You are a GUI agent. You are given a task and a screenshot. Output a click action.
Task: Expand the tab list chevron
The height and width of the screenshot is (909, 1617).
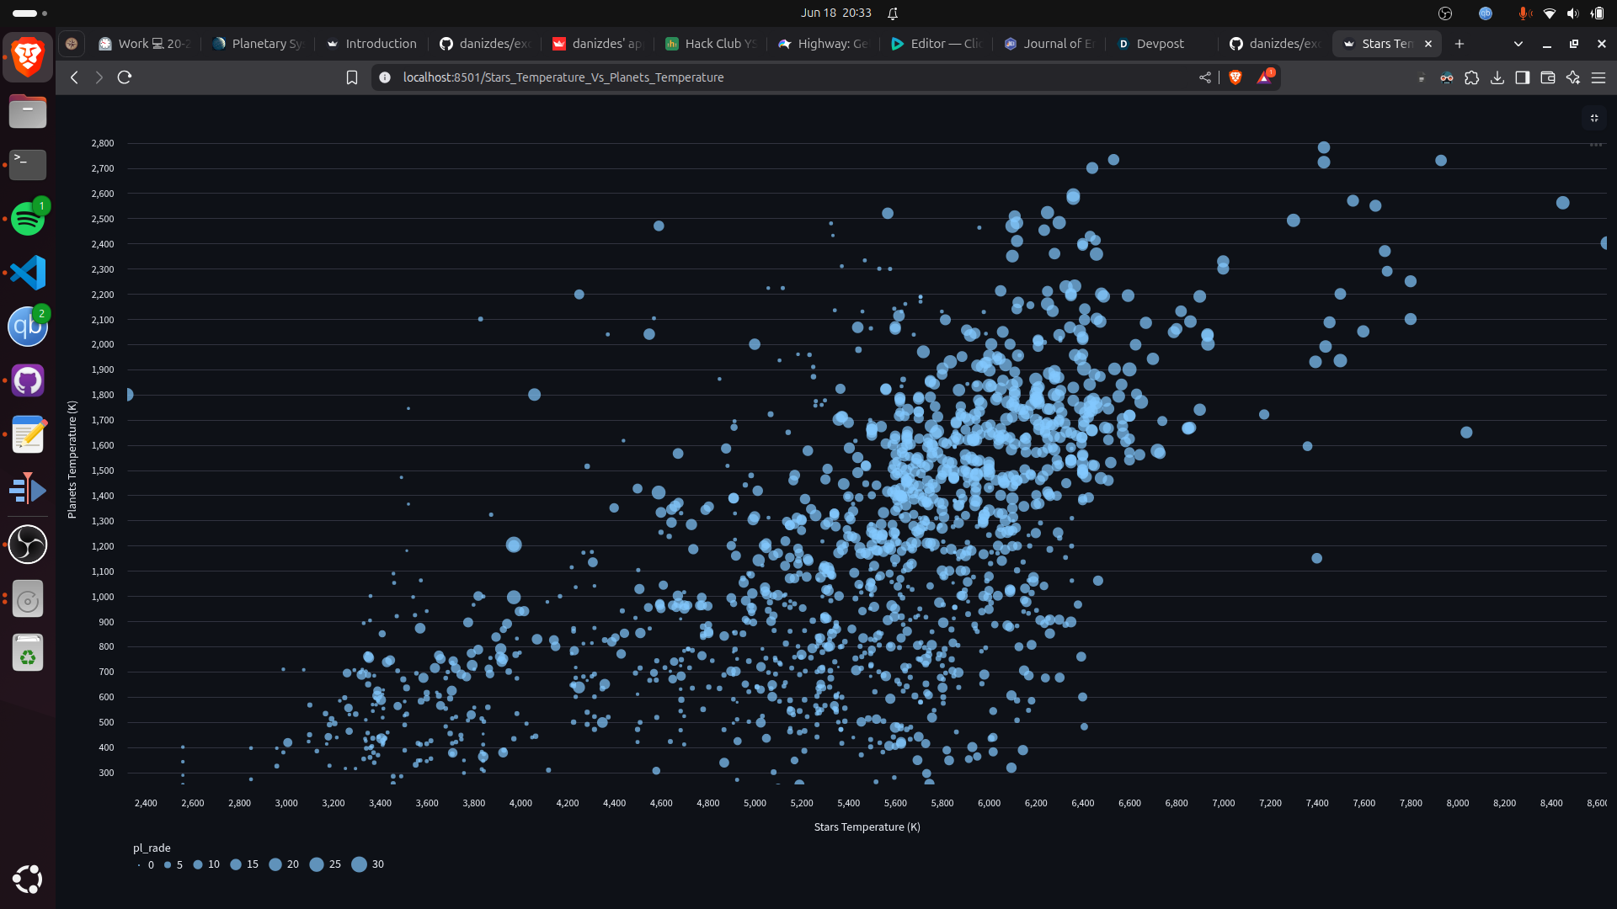pyautogui.click(x=1518, y=44)
